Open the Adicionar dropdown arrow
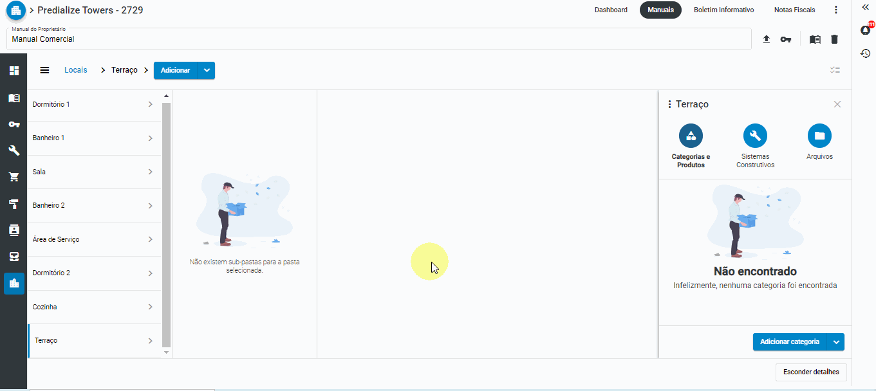This screenshot has height=391, width=876. [x=206, y=70]
